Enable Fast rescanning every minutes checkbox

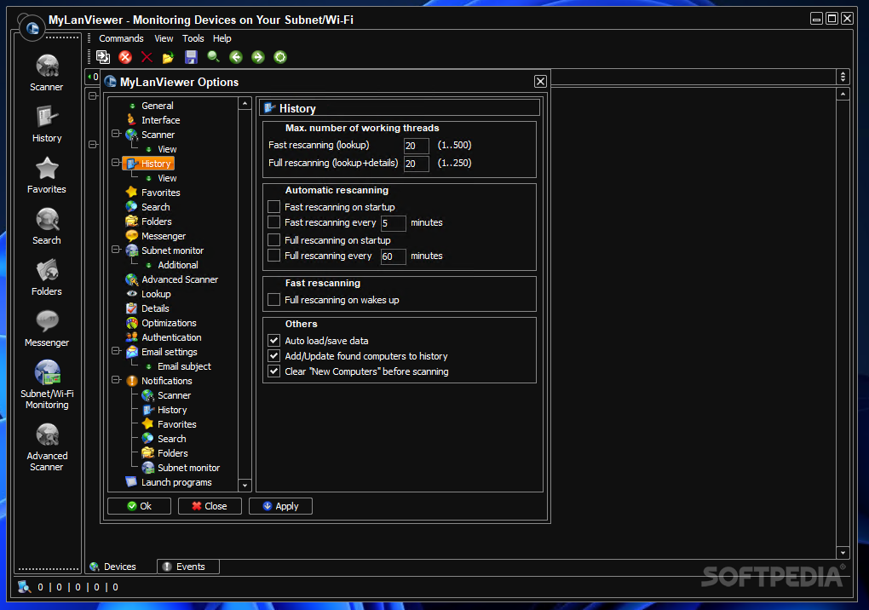273,222
